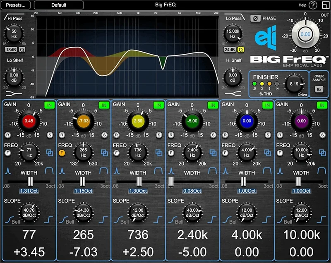This screenshot has width=331, height=263.
Task: Toggle the IN button of the 2.40k band
Action: click(x=213, y=105)
